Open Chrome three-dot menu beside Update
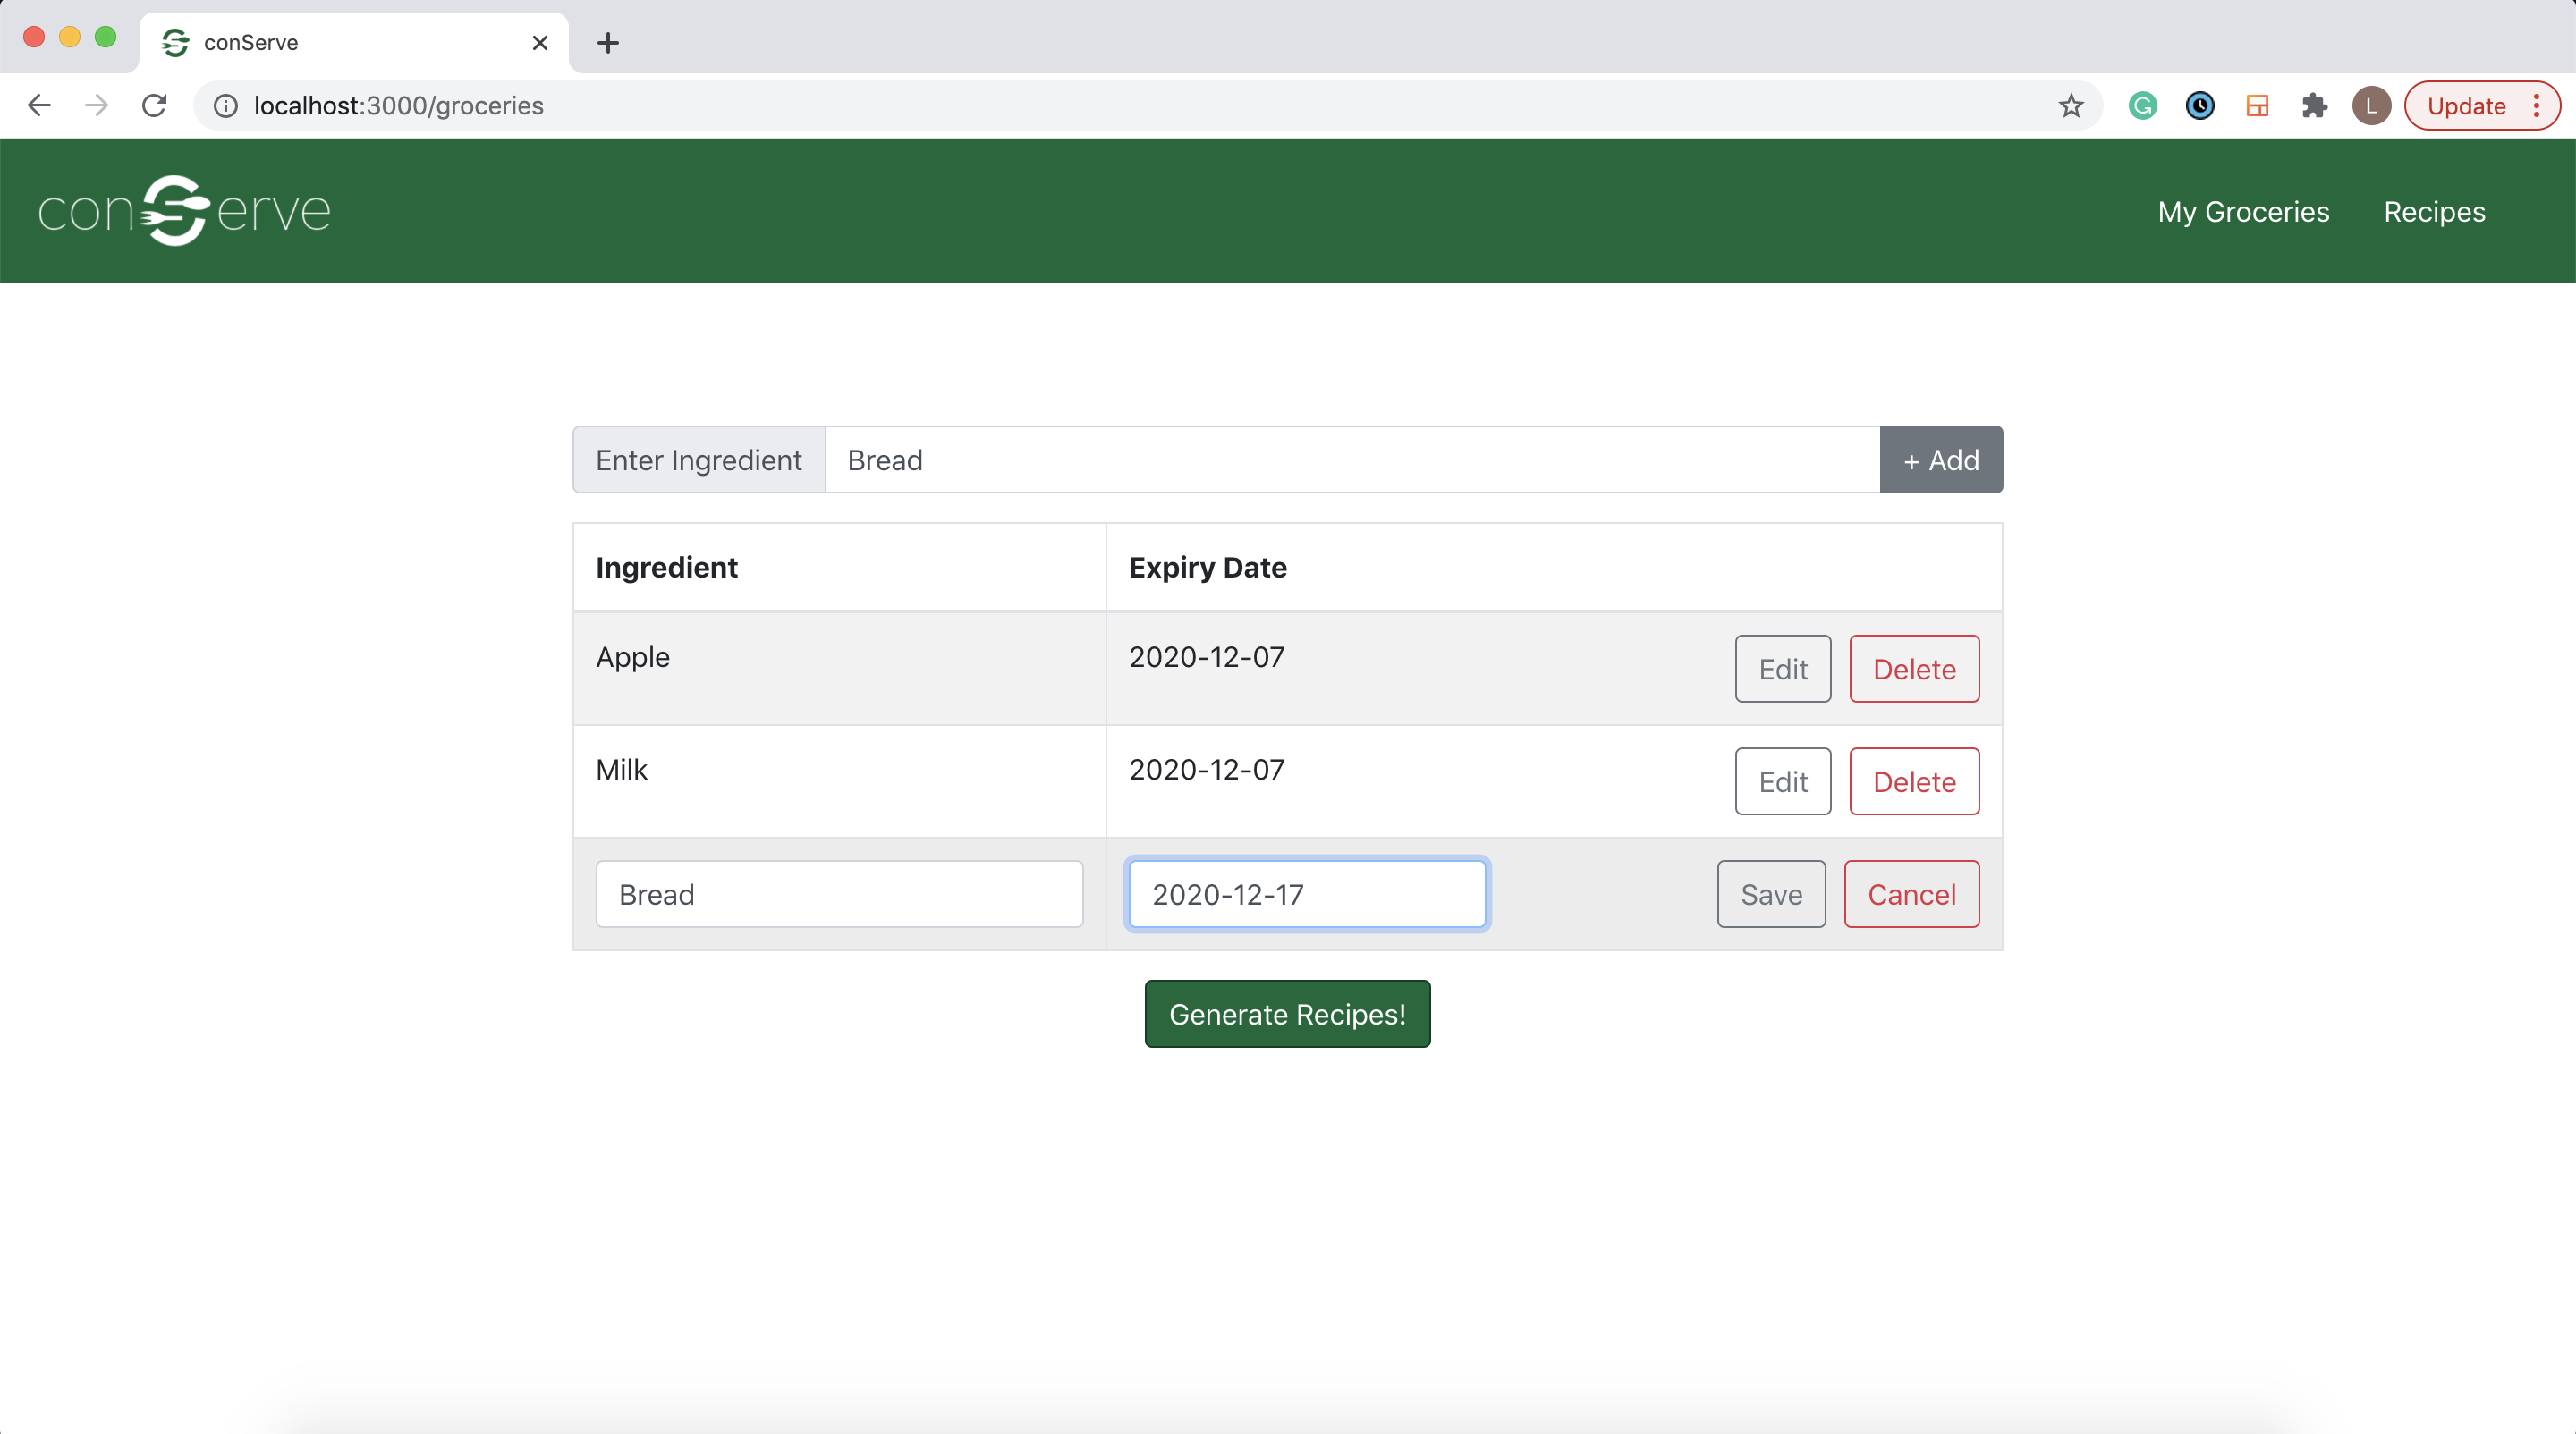This screenshot has height=1434, width=2576. 2537,105
